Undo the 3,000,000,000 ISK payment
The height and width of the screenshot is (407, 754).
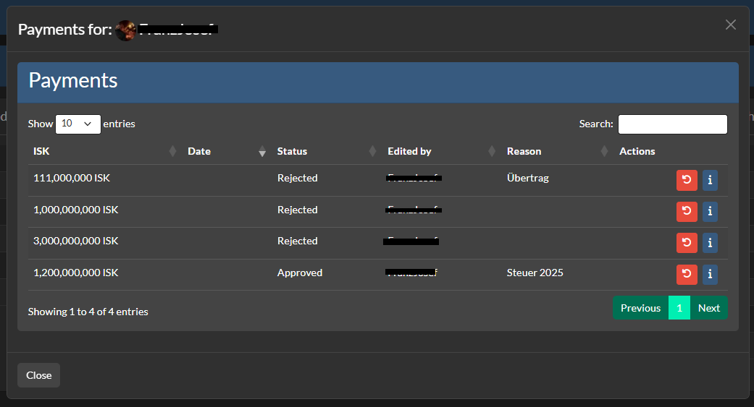coord(687,243)
